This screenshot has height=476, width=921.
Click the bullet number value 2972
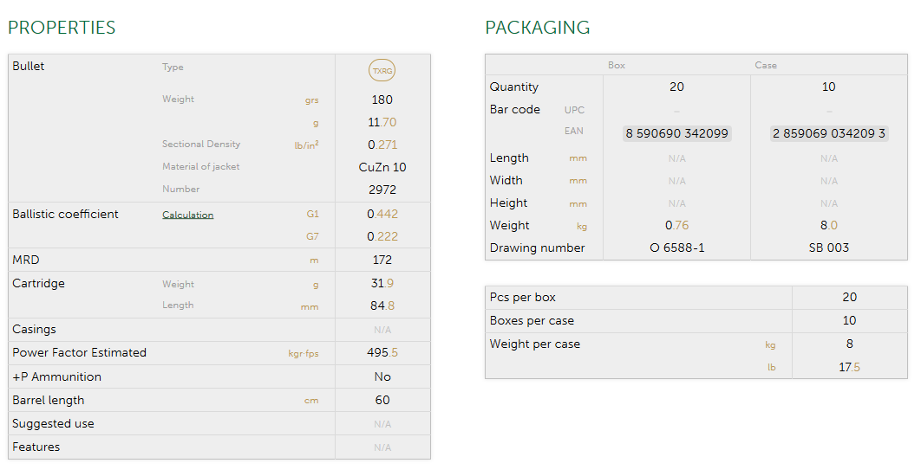coord(382,190)
